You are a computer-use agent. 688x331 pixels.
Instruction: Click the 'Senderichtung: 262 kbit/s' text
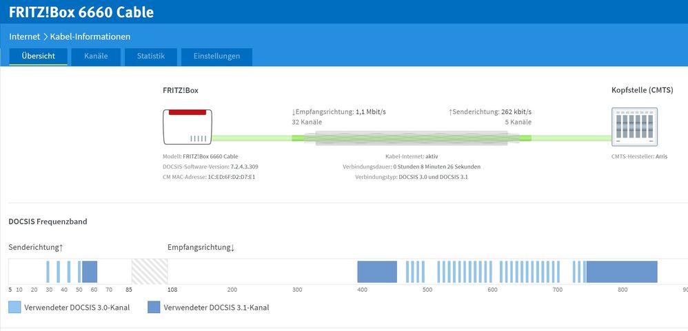489,112
